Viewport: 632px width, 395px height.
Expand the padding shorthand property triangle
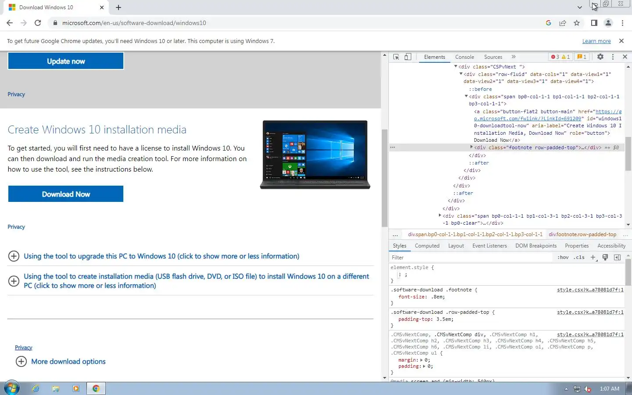click(425, 366)
